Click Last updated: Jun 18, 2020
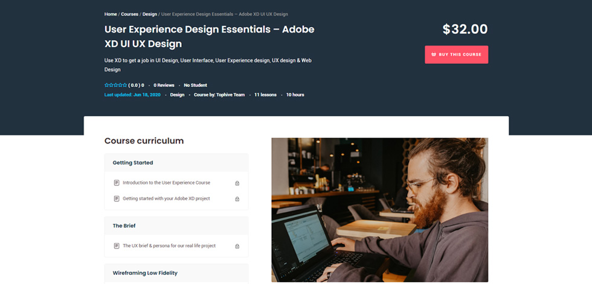The width and height of the screenshot is (592, 284). click(132, 95)
